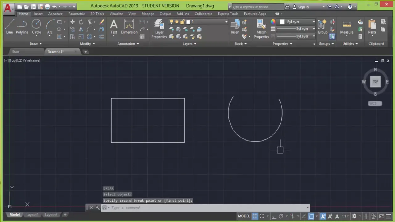This screenshot has width=395, height=222.
Task: Click the Erase tool icon
Action: [101, 22]
